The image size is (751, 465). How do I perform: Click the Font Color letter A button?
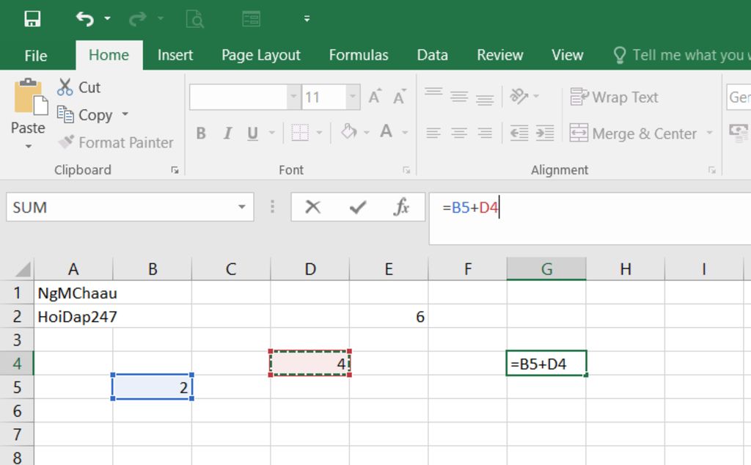tap(386, 133)
